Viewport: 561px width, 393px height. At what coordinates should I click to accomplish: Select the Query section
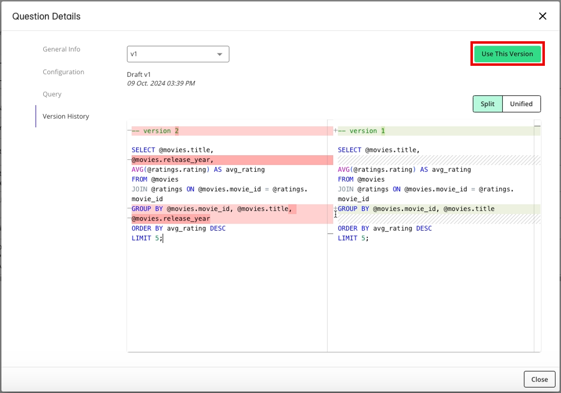(52, 94)
